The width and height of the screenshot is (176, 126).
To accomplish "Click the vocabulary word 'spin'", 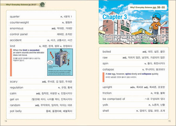I will pos(105,64).
